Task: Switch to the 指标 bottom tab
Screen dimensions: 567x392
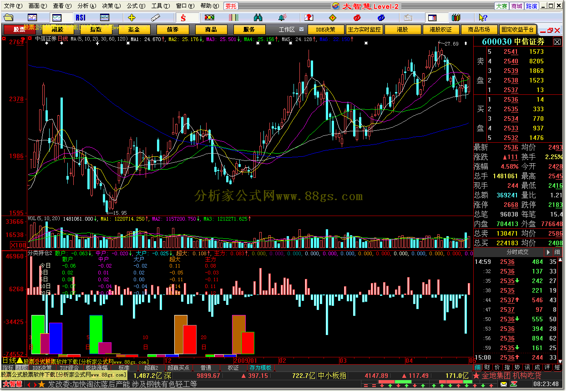Action: [8, 368]
